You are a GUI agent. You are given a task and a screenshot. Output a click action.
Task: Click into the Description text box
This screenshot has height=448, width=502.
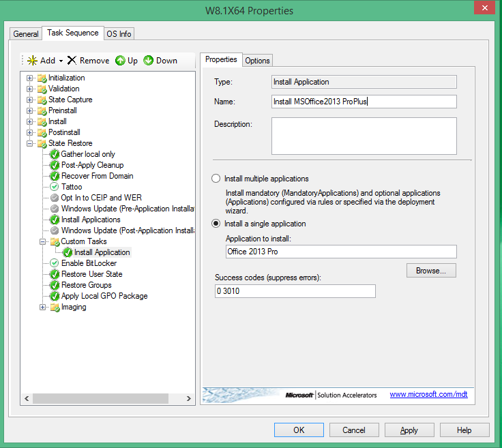pos(364,136)
